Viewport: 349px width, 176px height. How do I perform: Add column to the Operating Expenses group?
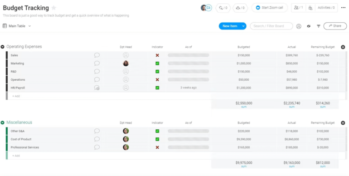(x=343, y=47)
